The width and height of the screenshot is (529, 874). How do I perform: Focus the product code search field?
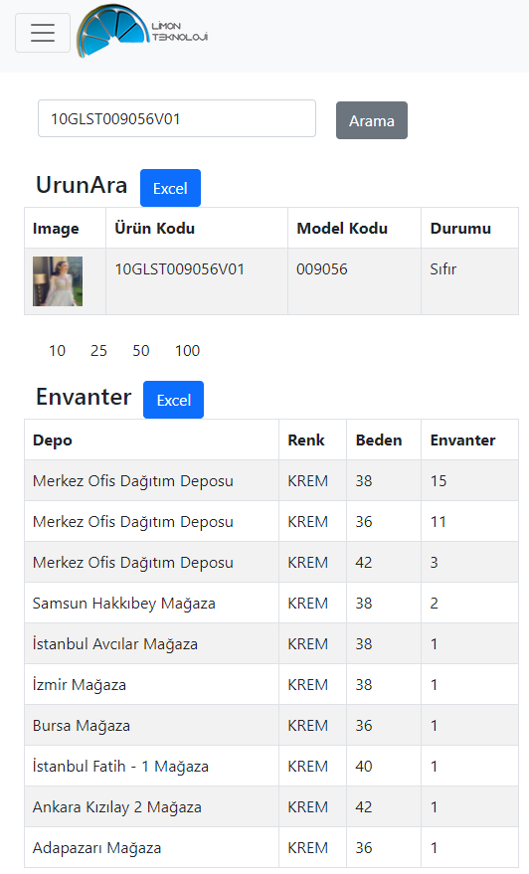177,118
